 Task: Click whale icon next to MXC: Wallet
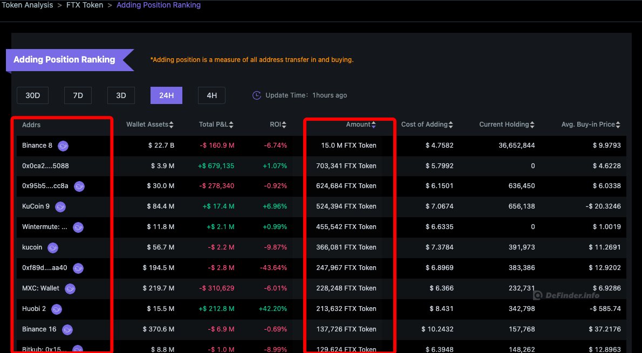coord(70,288)
